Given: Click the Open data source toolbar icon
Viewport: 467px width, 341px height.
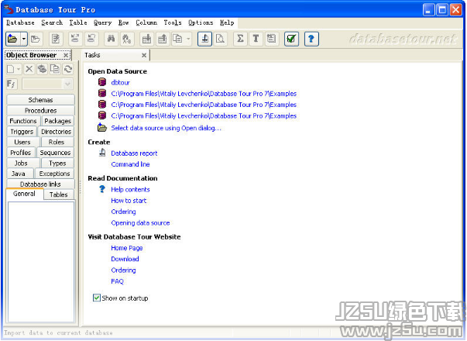Looking at the screenshot, I should (x=12, y=39).
